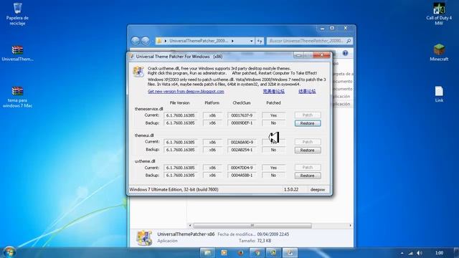Viewport: 459px width, 258px height.
Task: Open the second Chinese forum link
Action: pyautogui.click(x=307, y=91)
